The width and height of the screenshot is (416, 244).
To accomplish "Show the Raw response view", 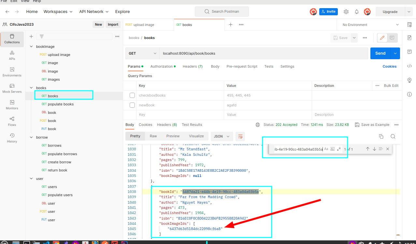I will tap(153, 136).
